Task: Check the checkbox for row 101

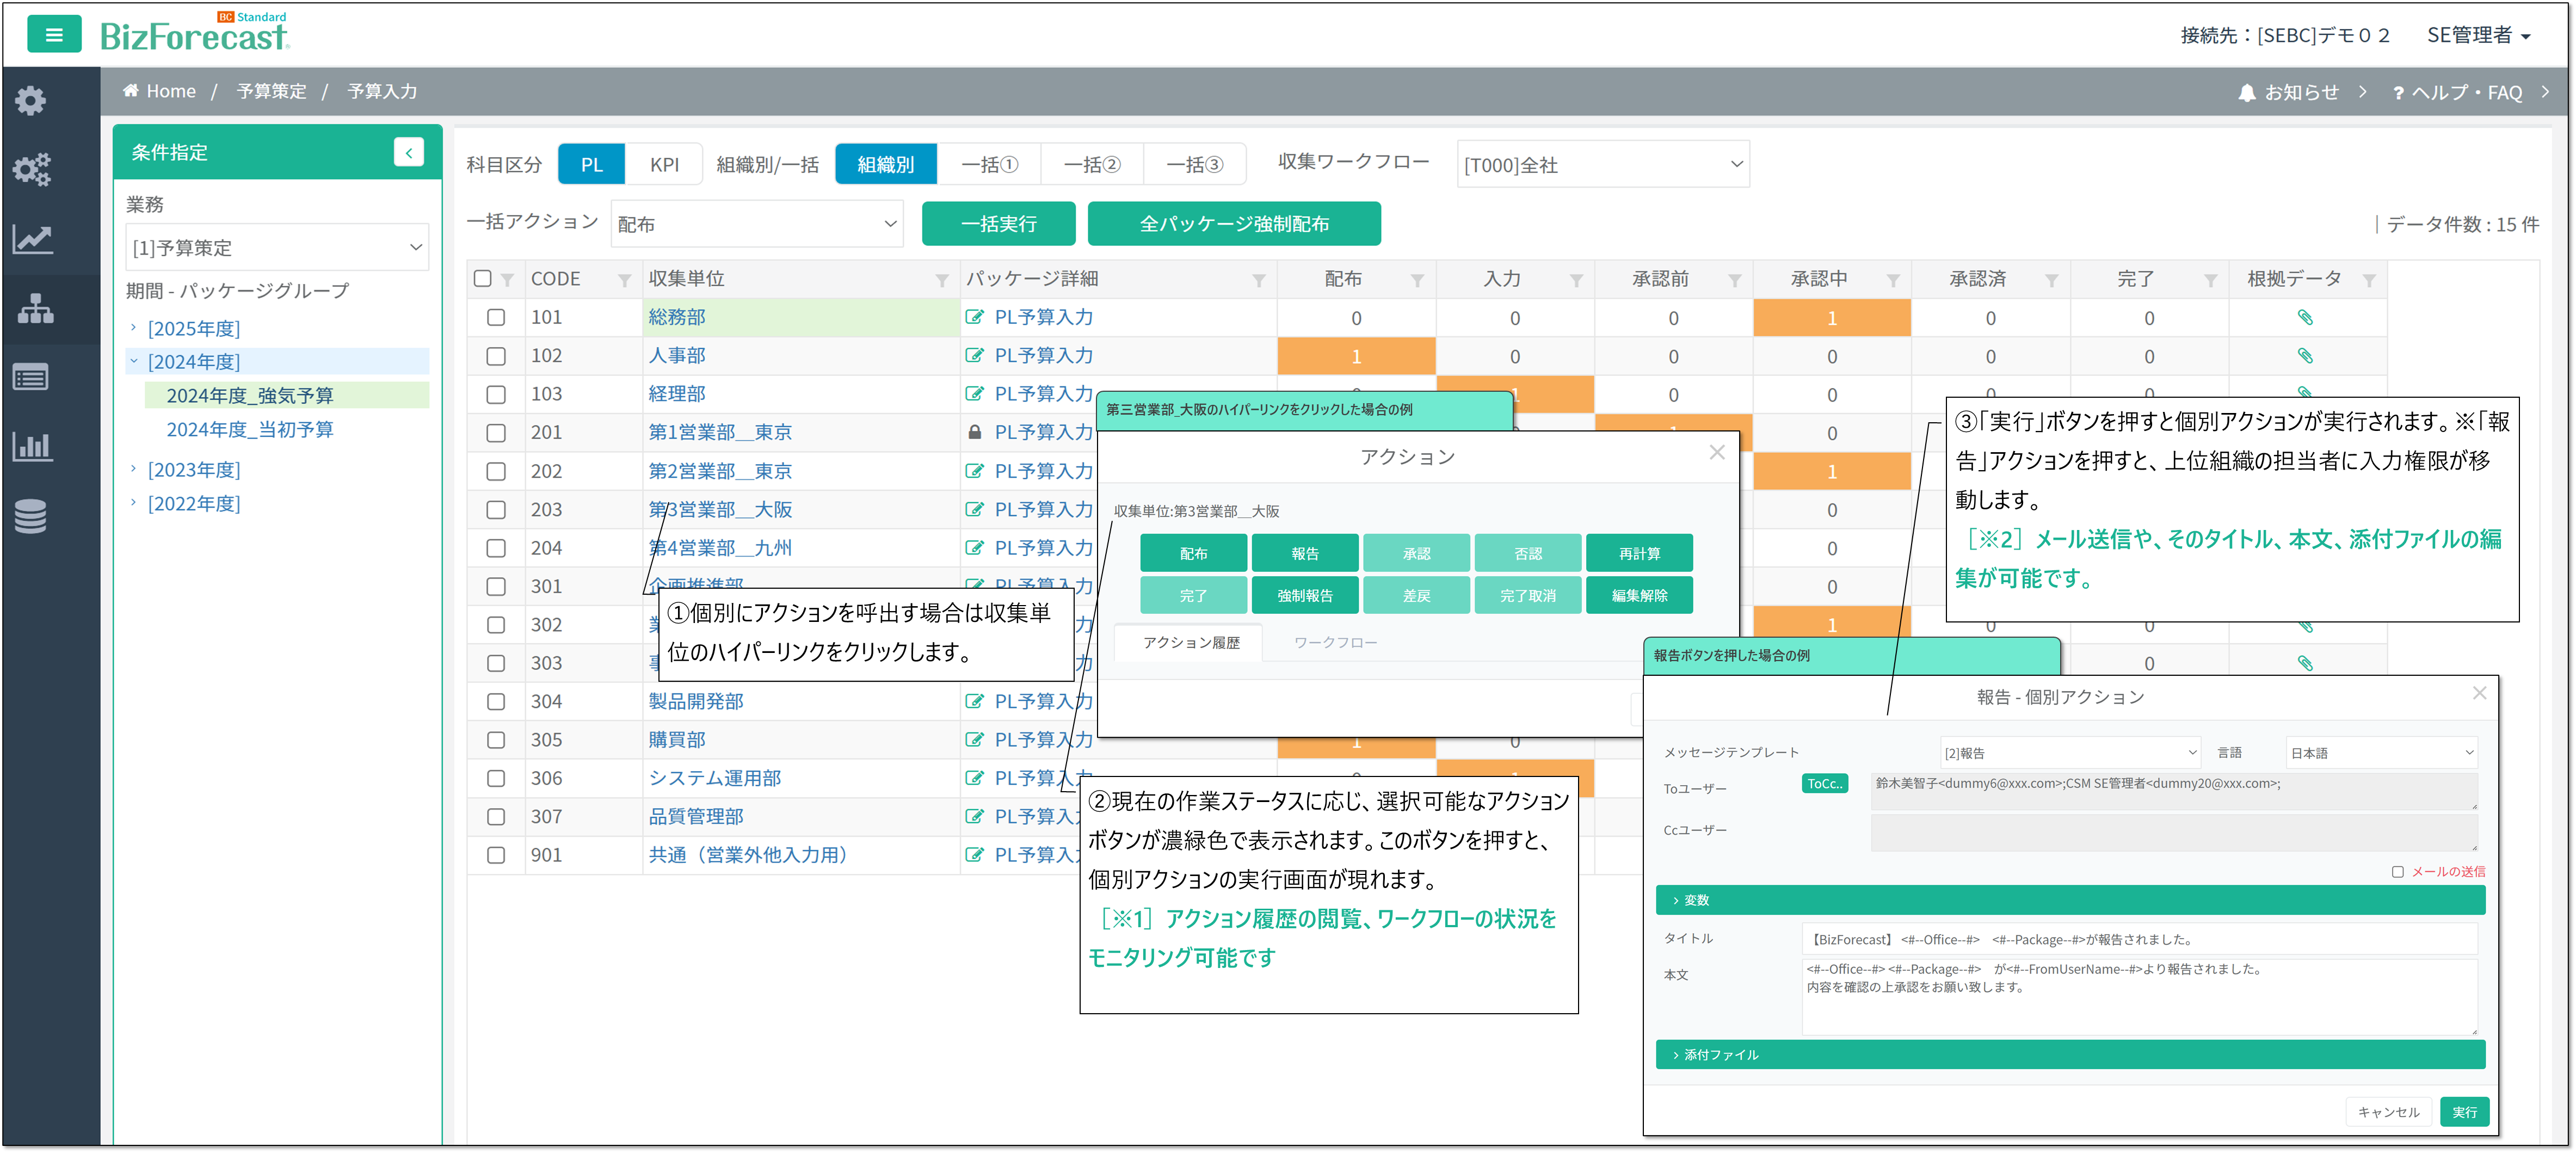Action: click(x=496, y=318)
